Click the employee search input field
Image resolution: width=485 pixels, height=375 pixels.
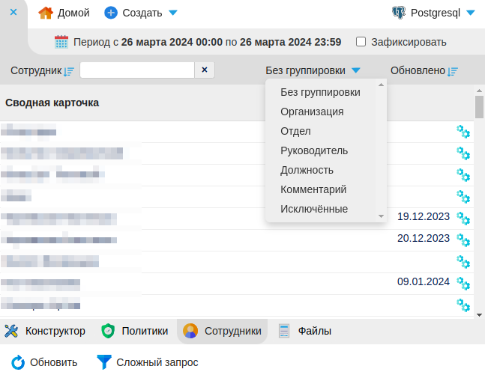(136, 70)
